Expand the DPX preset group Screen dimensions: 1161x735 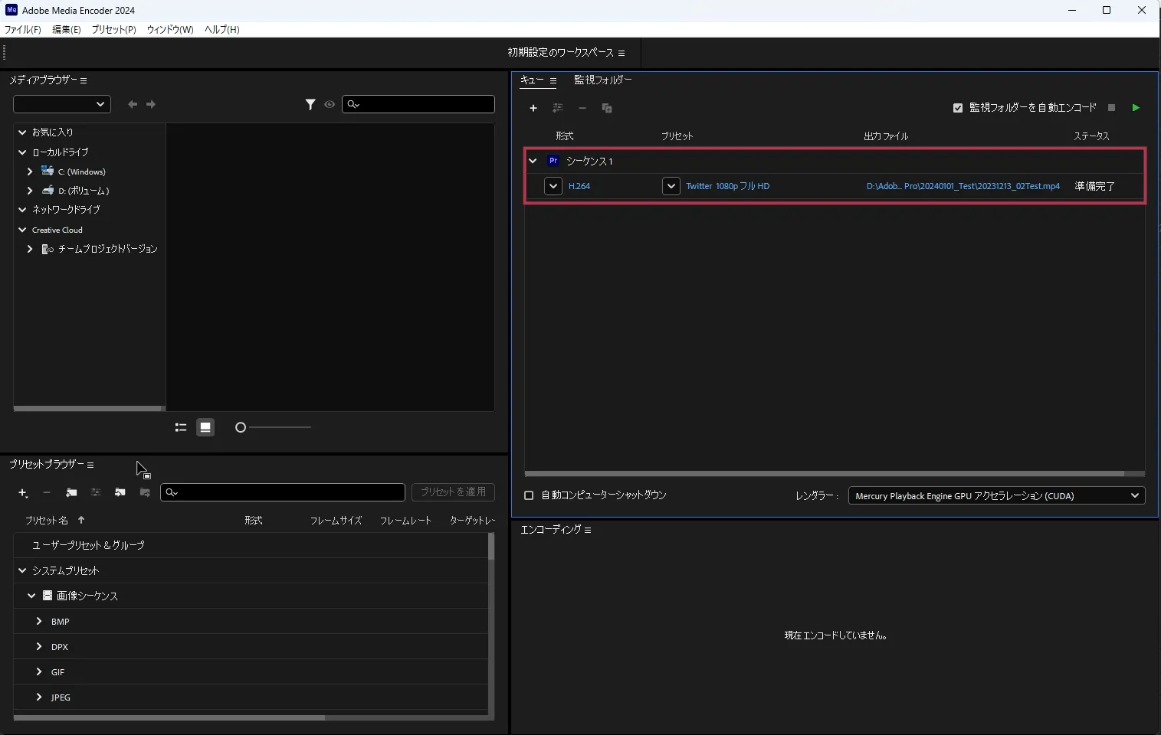pos(39,646)
